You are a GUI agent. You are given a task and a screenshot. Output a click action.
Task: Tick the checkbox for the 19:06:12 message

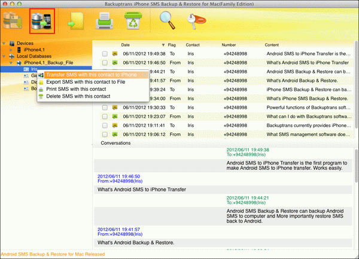[x=105, y=135]
